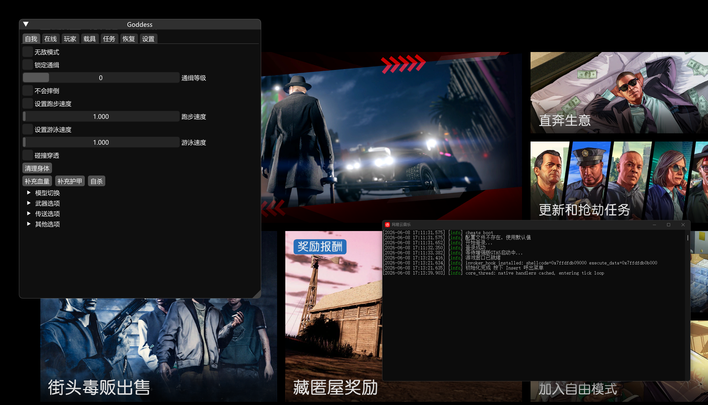The image size is (708, 405).
Task: Open the 街头毒贩出售 tile
Action: tap(159, 350)
